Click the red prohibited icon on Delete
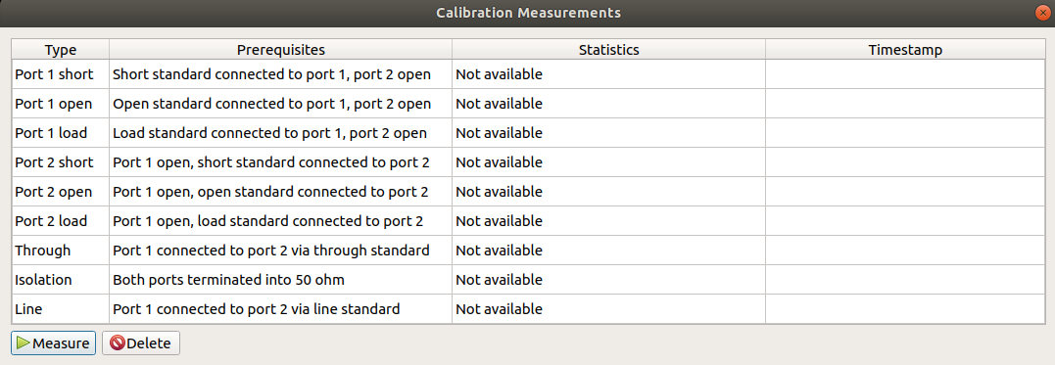Image resolution: width=1055 pixels, height=365 pixels. click(118, 342)
